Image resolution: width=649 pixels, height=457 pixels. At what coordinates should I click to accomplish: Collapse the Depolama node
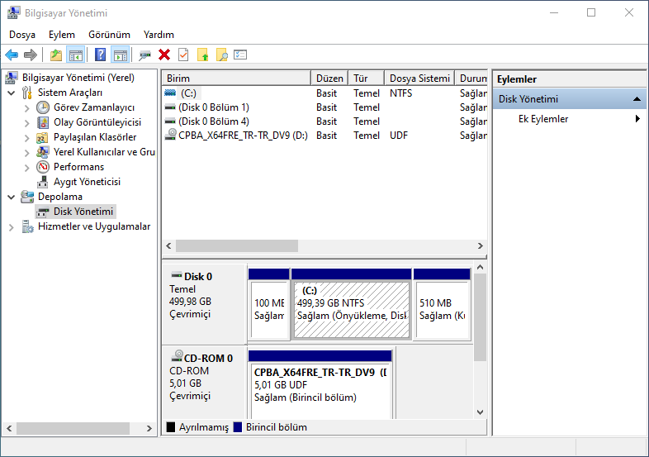point(12,198)
